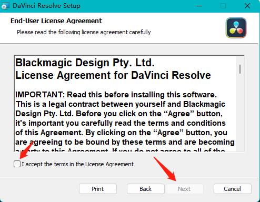
Task: Click the 'Blackmagic Design Pty. Ltd.' heading
Action: (85, 63)
